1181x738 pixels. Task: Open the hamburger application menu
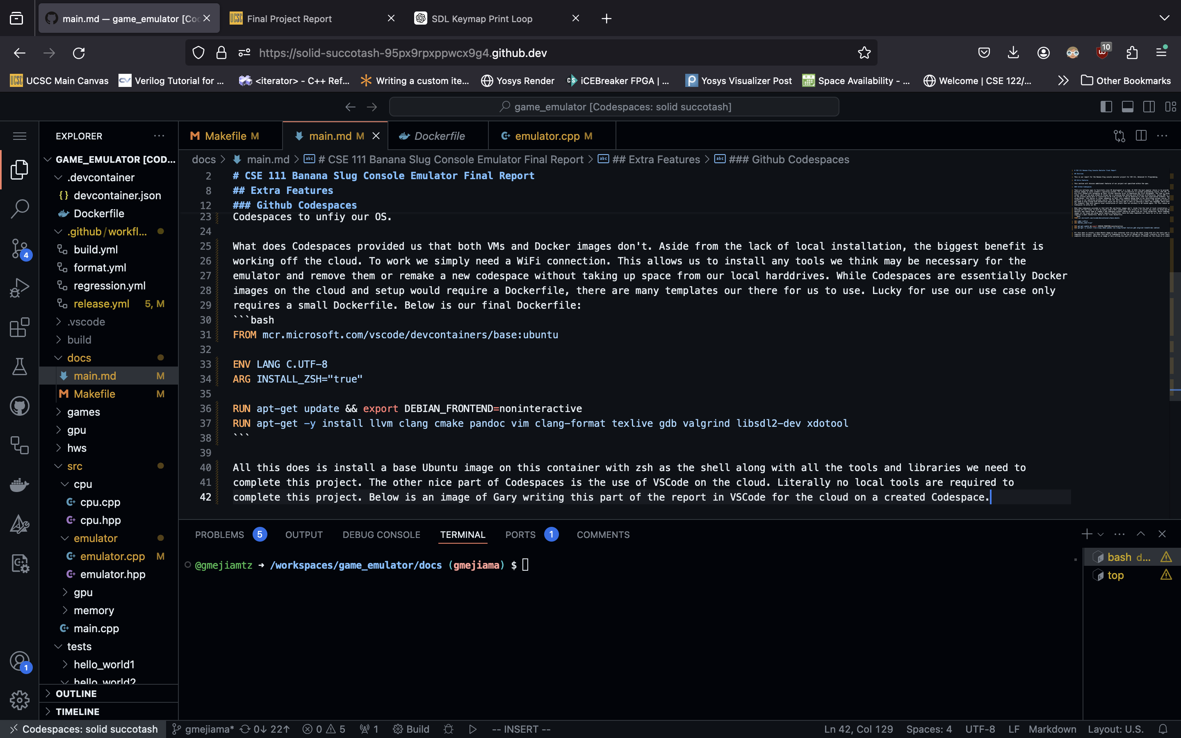tap(20, 136)
